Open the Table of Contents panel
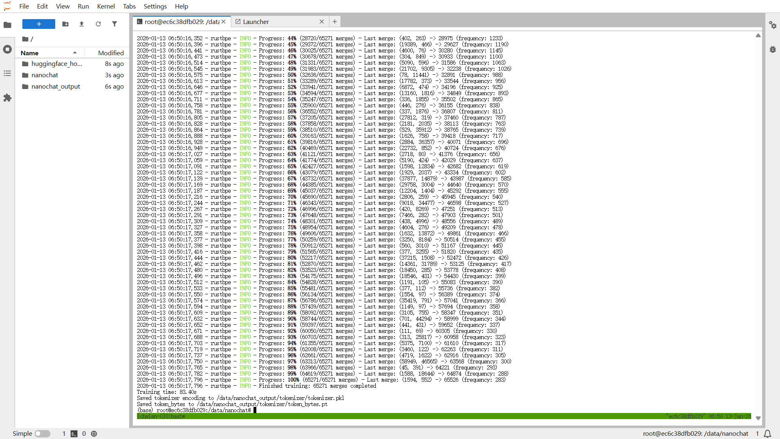The height and width of the screenshot is (439, 780). 7,74
